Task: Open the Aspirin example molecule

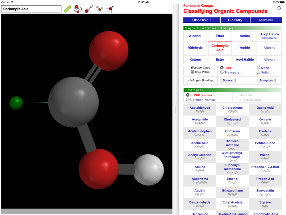Action: click(200, 192)
